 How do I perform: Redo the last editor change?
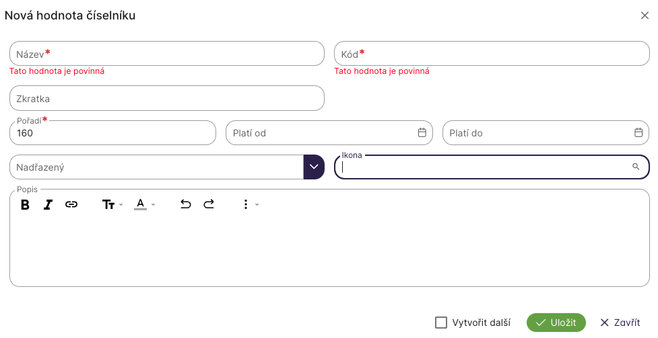click(x=209, y=205)
